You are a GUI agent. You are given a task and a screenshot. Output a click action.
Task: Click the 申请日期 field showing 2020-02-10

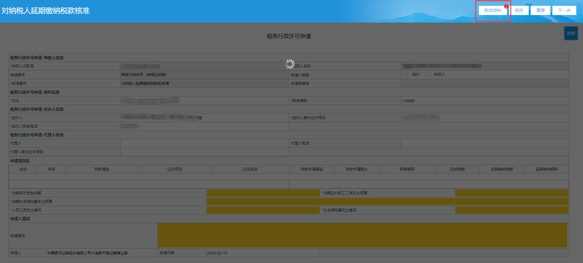263,253
